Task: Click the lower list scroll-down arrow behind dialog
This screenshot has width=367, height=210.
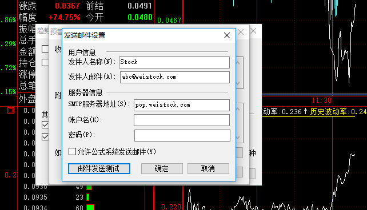Action: 238,138
